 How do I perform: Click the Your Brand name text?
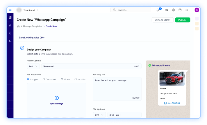pyautogui.click(x=29, y=10)
